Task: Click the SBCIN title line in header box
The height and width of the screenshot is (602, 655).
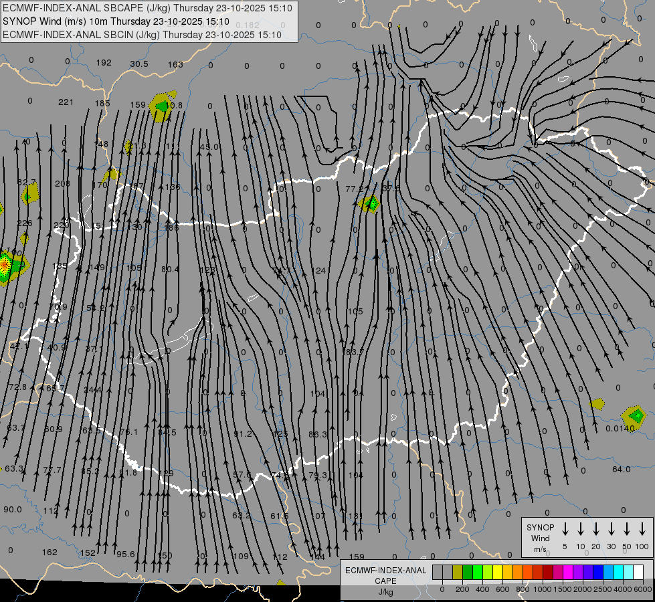Action: [142, 35]
